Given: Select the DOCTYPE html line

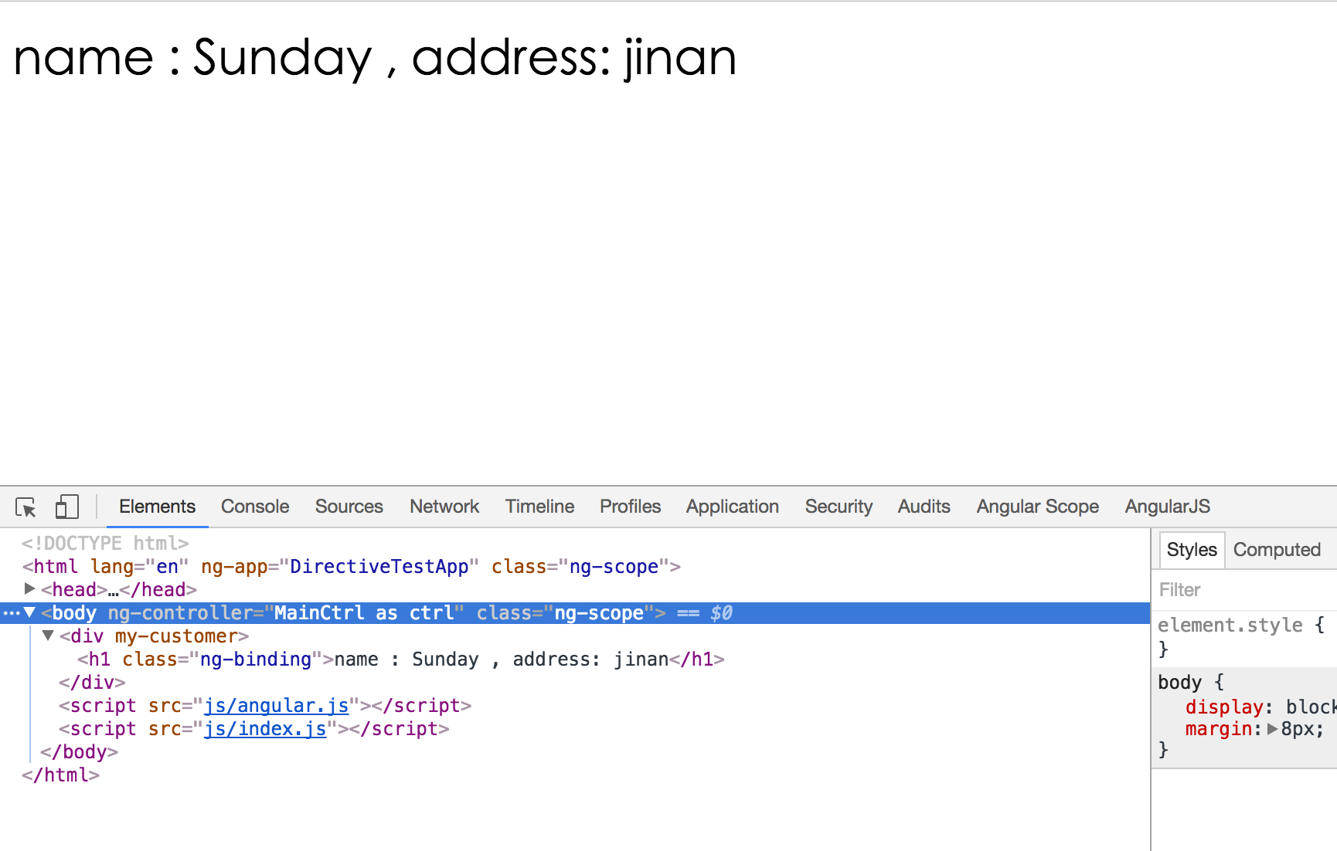Looking at the screenshot, I should pos(105,544).
